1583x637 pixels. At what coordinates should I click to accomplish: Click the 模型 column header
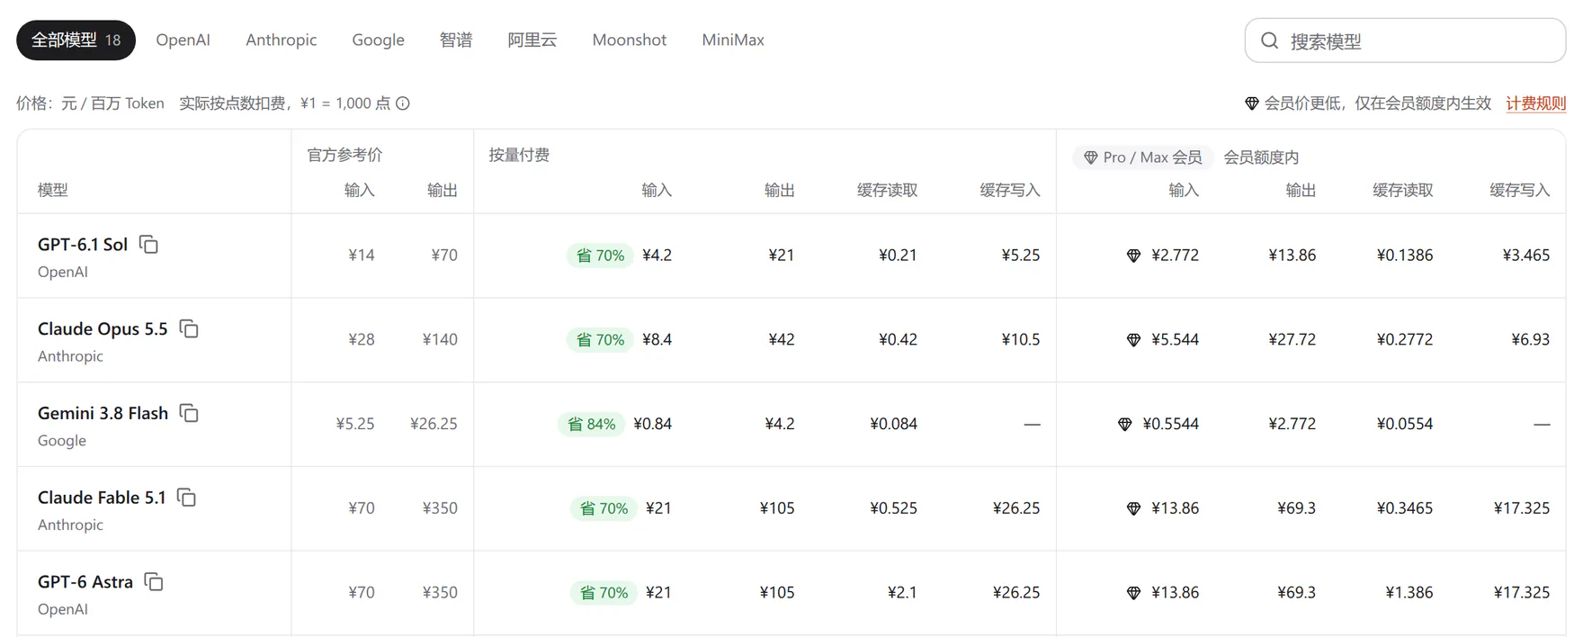click(52, 190)
